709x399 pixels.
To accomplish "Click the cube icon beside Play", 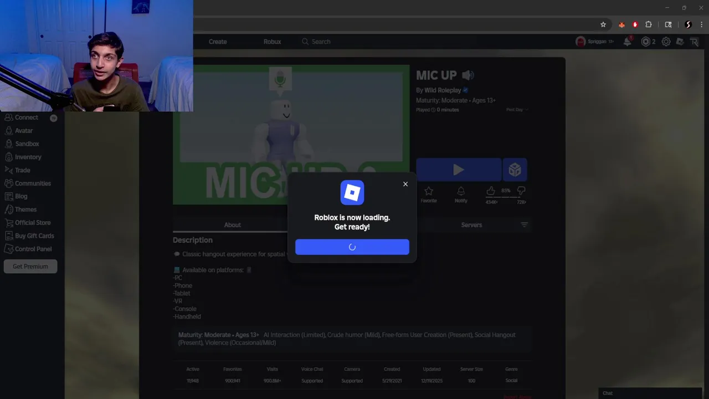I will click(515, 170).
